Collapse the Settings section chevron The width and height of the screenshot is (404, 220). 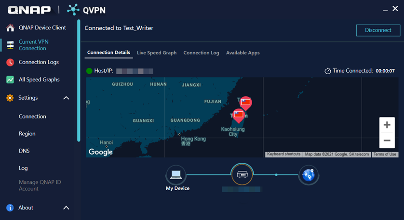click(66, 98)
